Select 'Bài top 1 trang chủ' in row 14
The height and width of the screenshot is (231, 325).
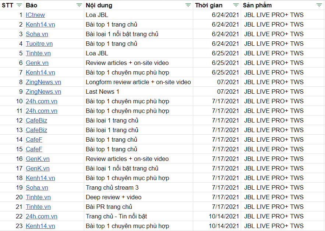click(x=138, y=139)
